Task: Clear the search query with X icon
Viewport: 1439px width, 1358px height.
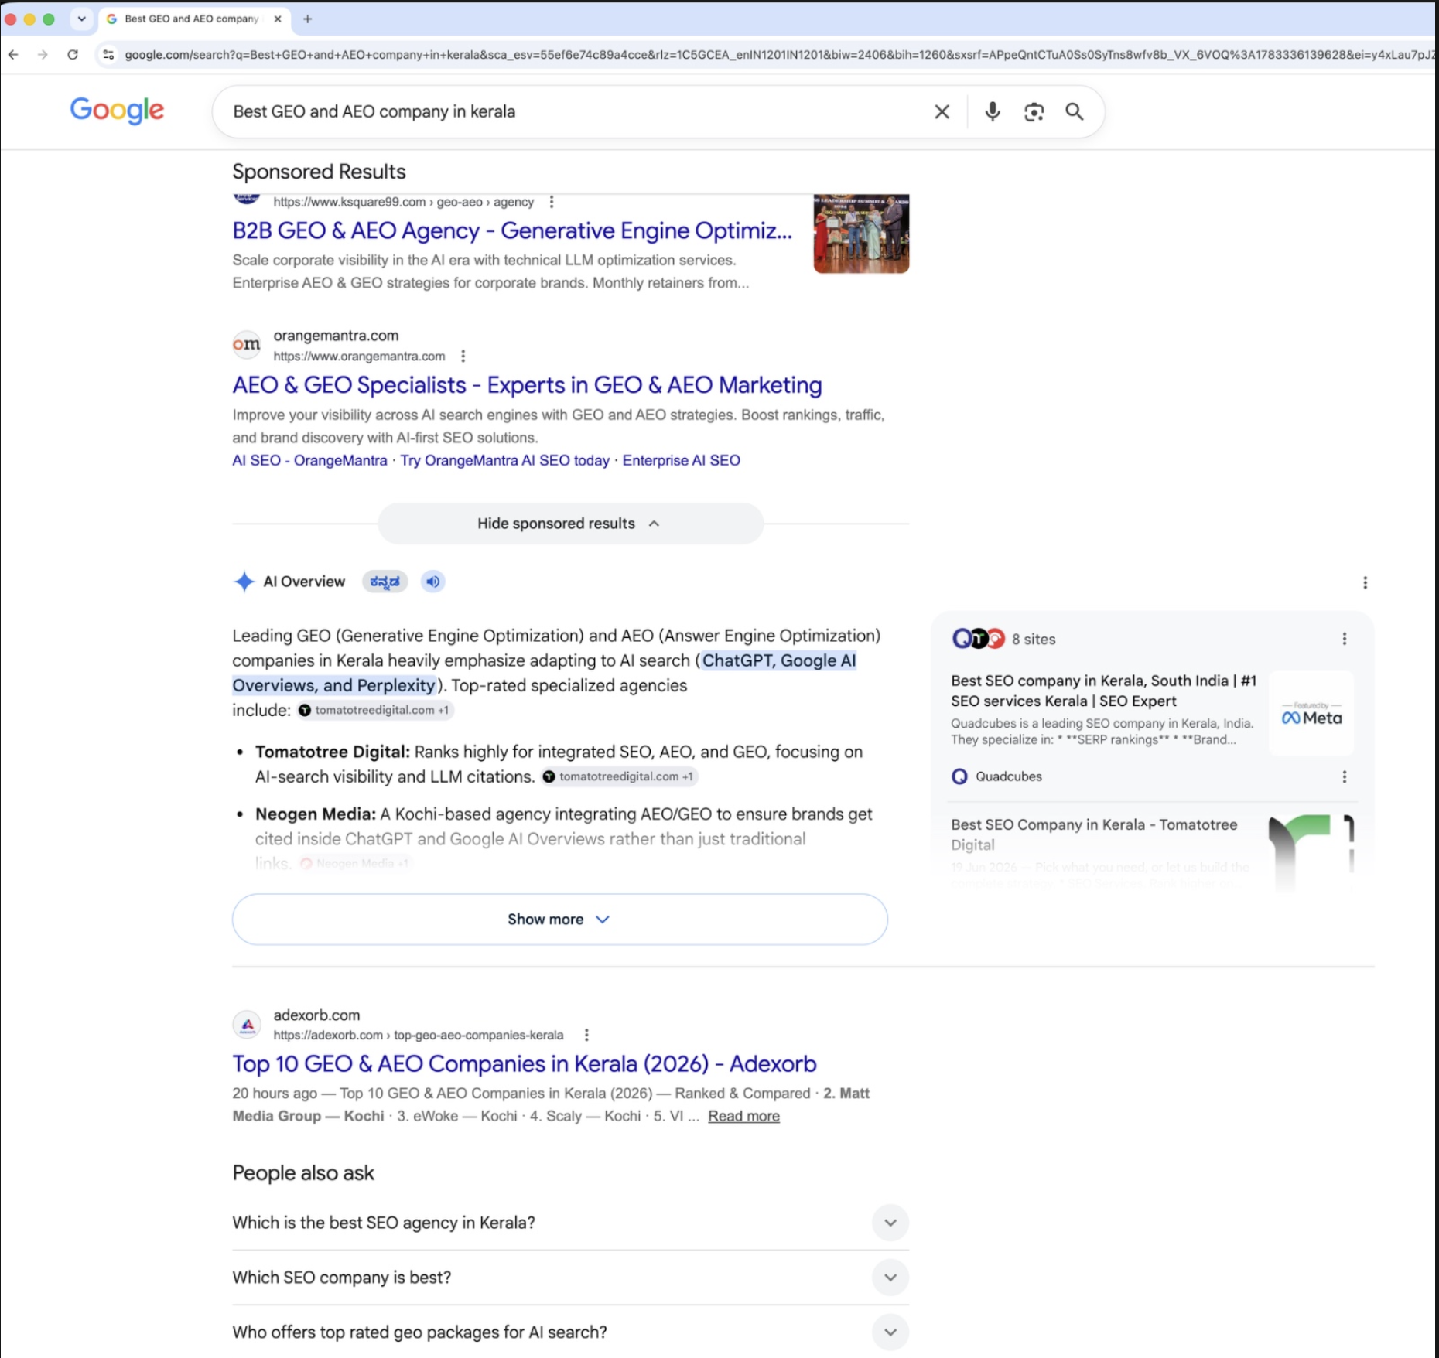Action: (x=942, y=112)
